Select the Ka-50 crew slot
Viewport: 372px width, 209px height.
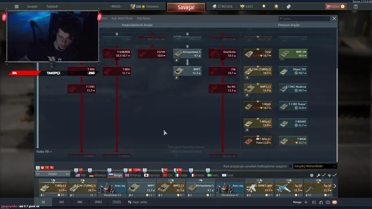[318, 188]
